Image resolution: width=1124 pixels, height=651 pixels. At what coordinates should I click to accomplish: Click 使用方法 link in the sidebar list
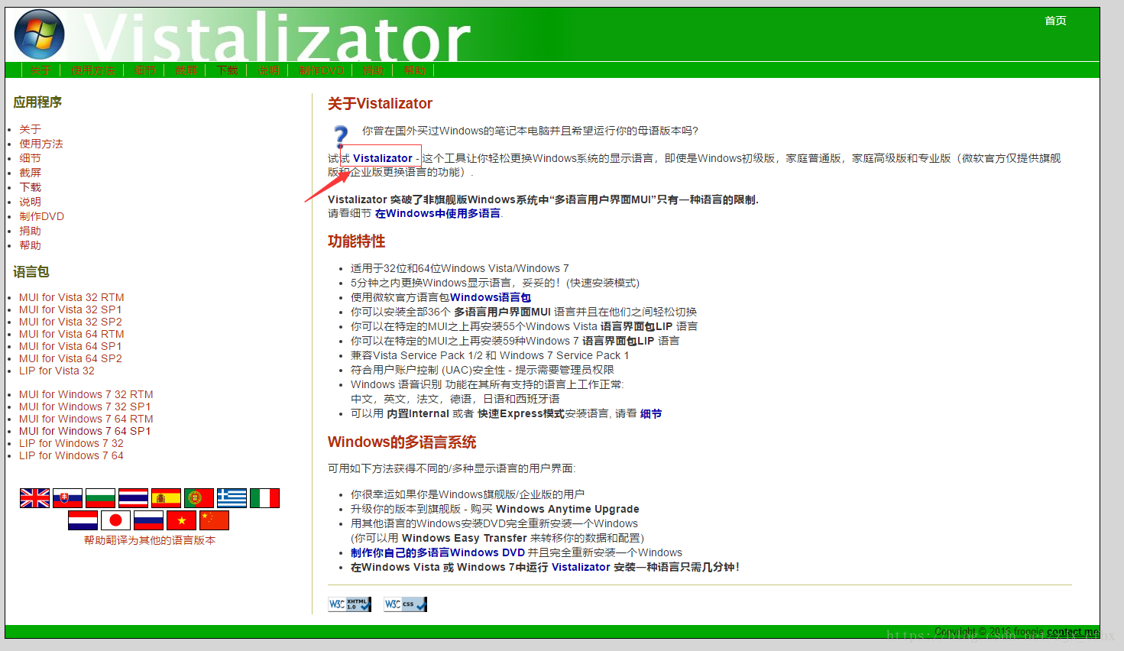pyautogui.click(x=41, y=144)
